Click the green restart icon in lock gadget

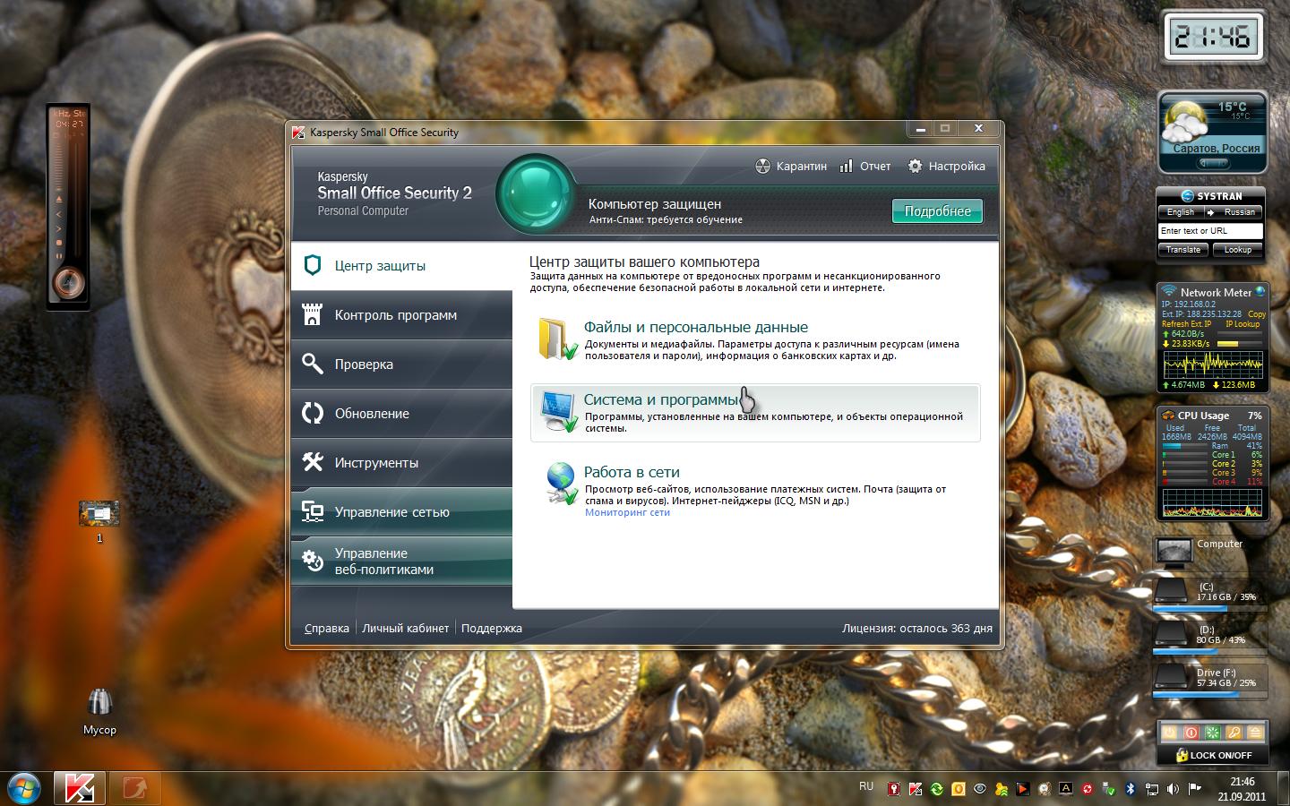(x=1213, y=733)
